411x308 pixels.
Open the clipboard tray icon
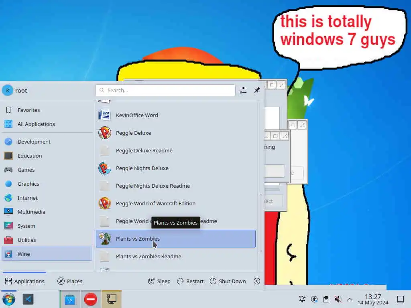[326, 299]
